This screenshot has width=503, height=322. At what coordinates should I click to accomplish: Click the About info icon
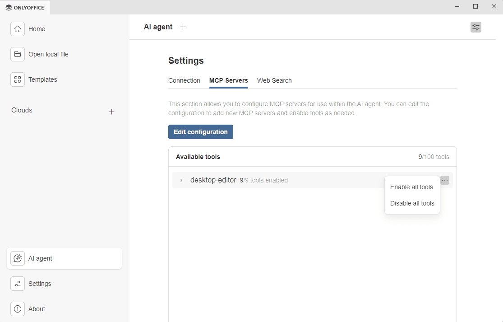(x=18, y=309)
